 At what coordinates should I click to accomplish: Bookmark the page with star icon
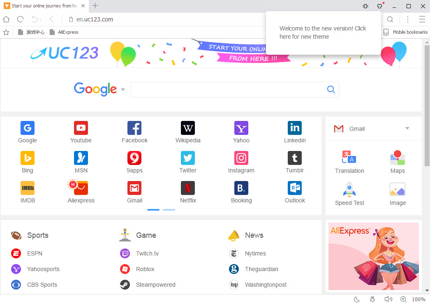pos(6,32)
